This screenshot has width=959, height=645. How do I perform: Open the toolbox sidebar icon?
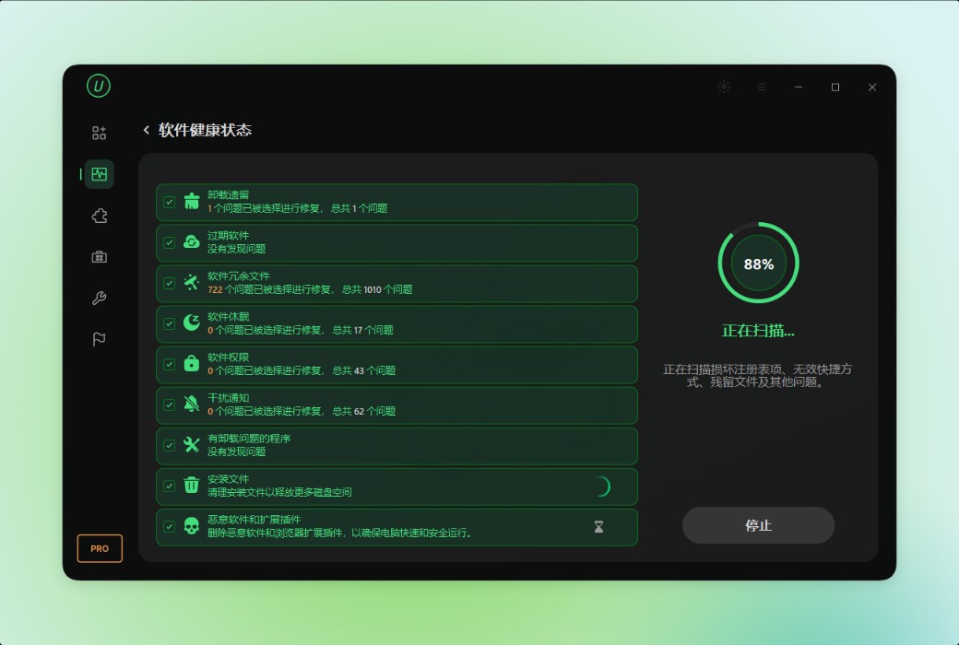point(99,257)
